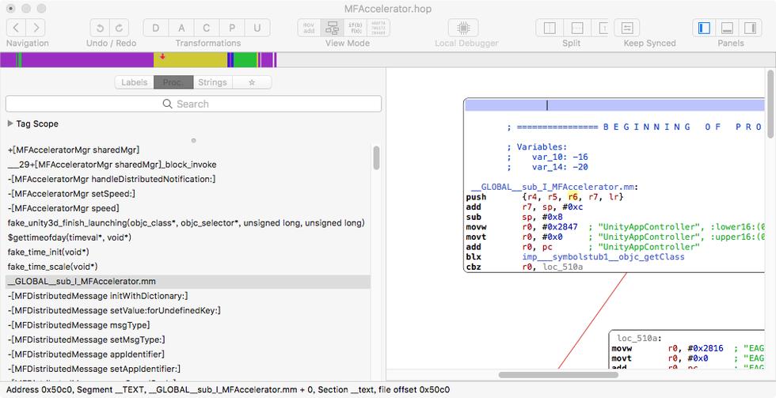Switch to control flow graph view mode
The width and height of the screenshot is (776, 398).
pyautogui.click(x=333, y=28)
